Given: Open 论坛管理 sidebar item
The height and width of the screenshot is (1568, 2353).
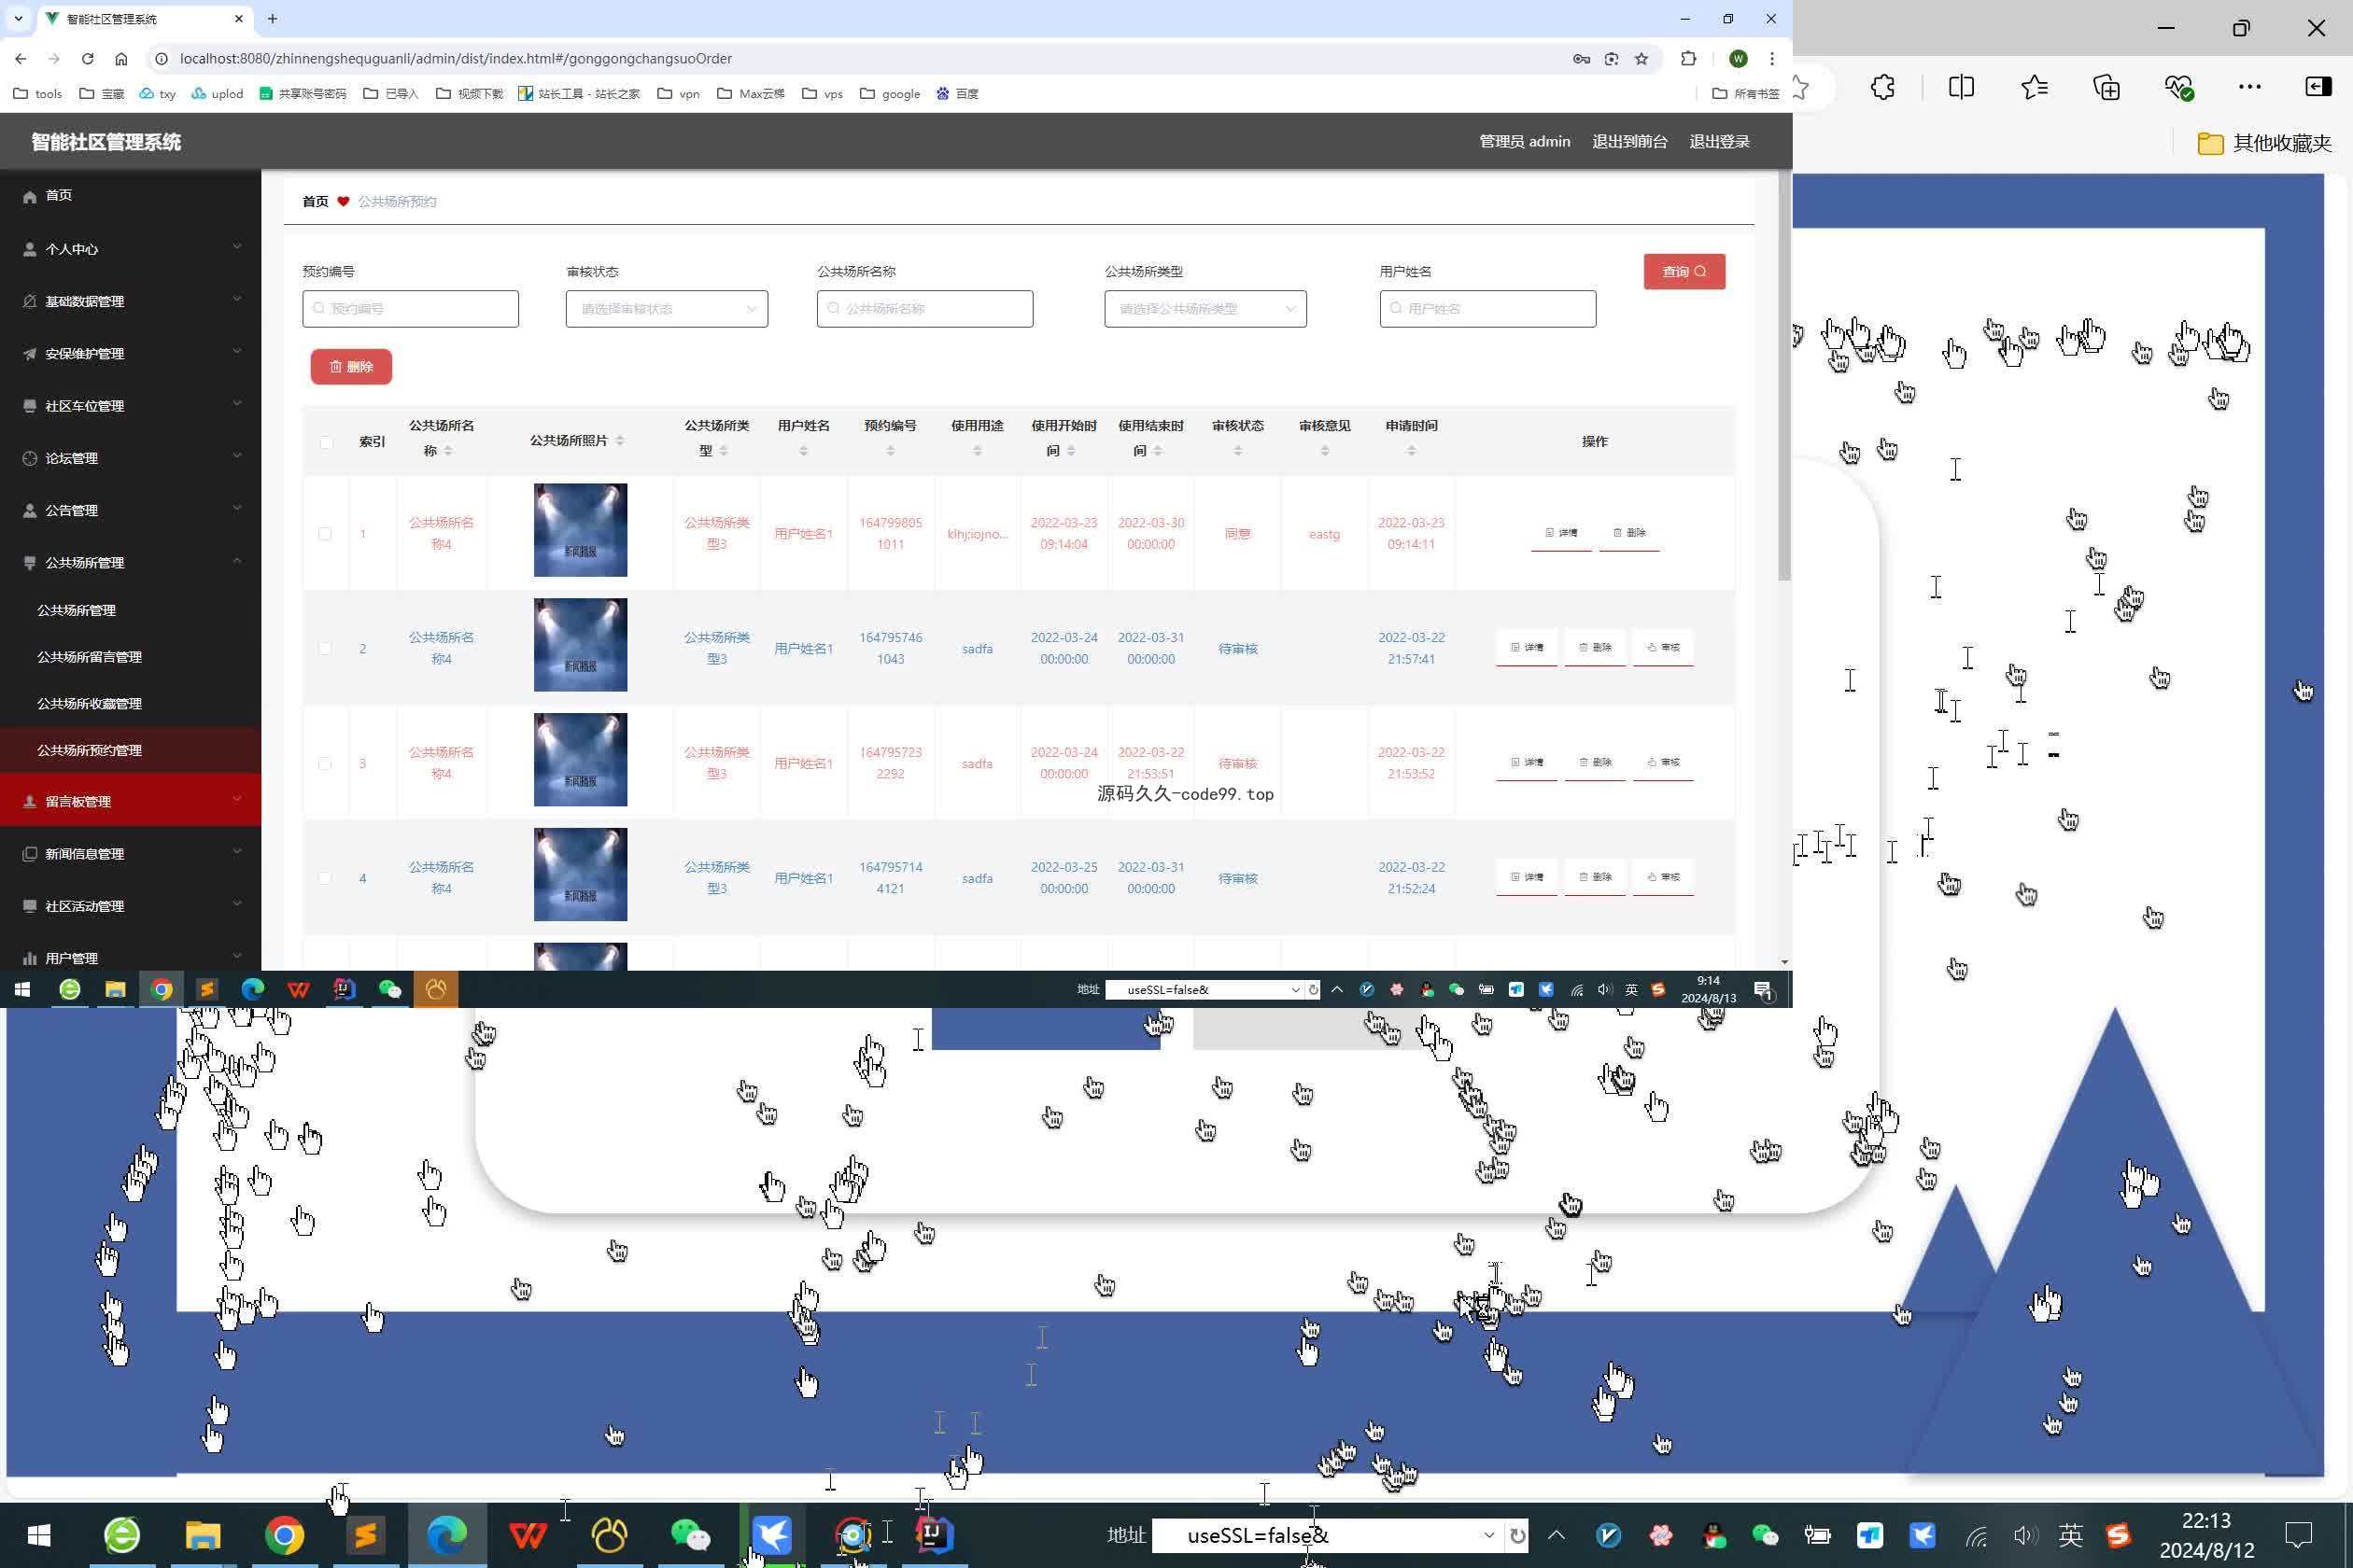Looking at the screenshot, I should click(x=130, y=458).
